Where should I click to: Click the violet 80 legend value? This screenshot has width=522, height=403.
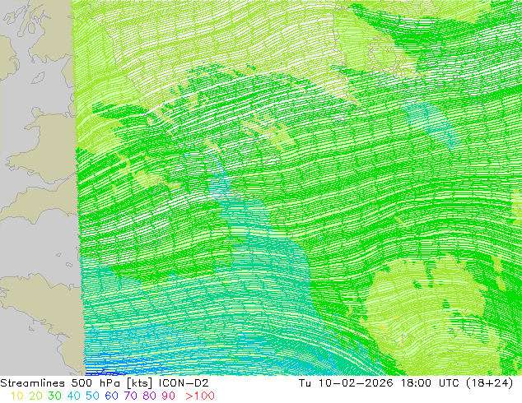pyautogui.click(x=150, y=396)
